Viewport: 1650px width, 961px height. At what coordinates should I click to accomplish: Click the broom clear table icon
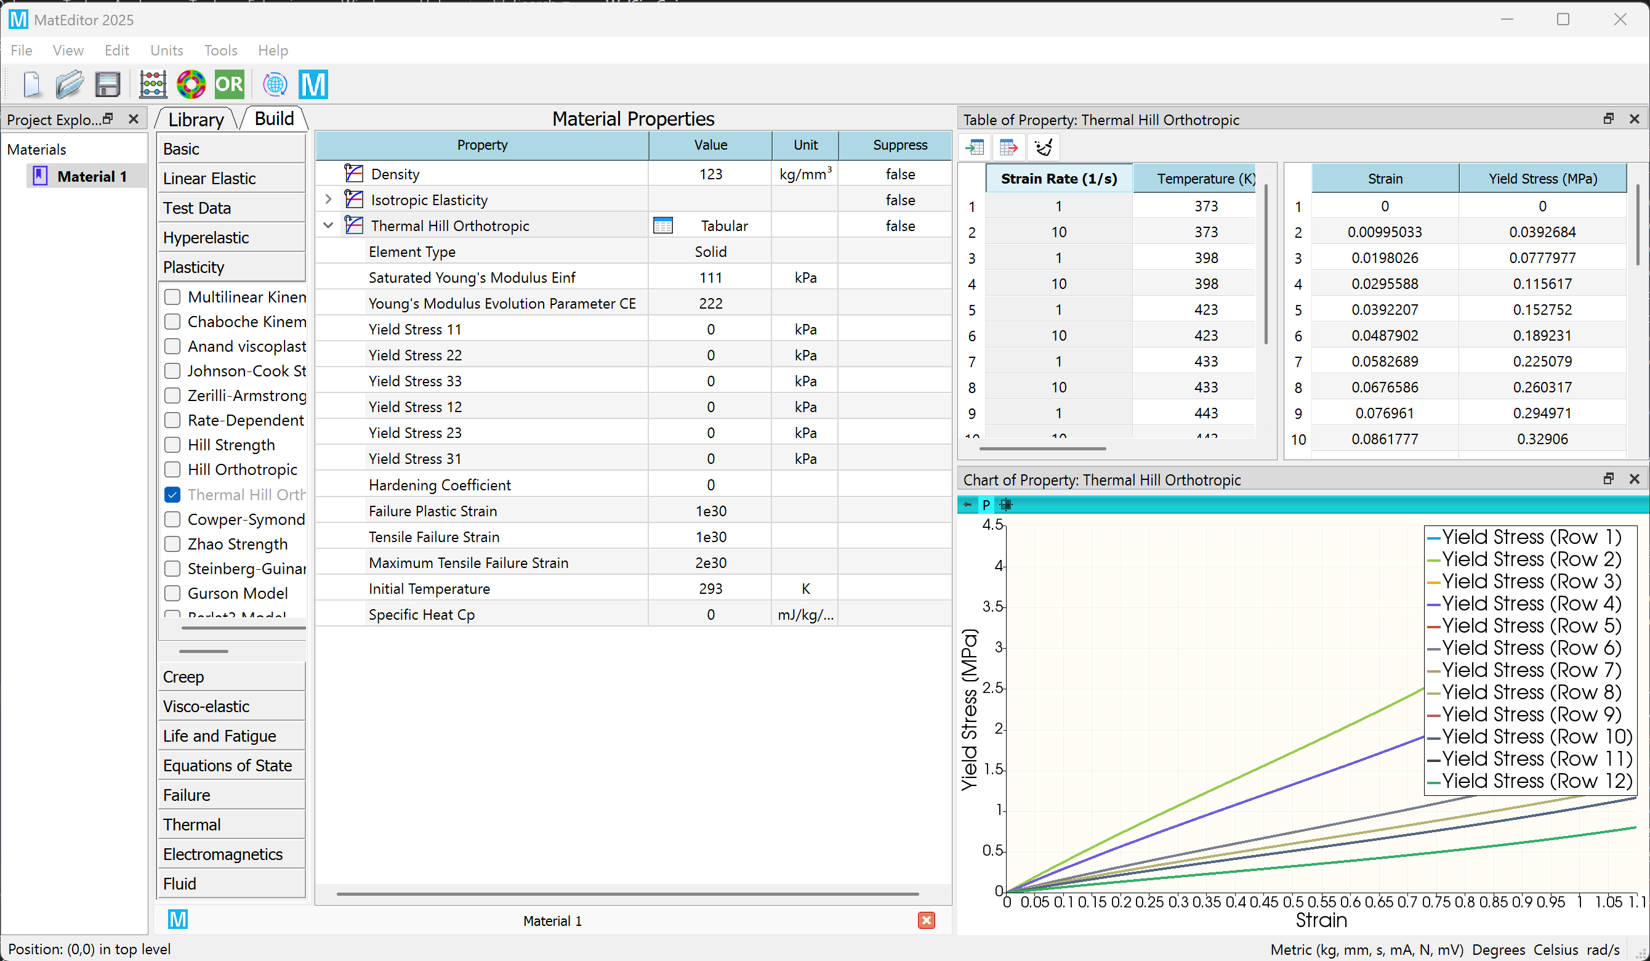pos(1042,147)
